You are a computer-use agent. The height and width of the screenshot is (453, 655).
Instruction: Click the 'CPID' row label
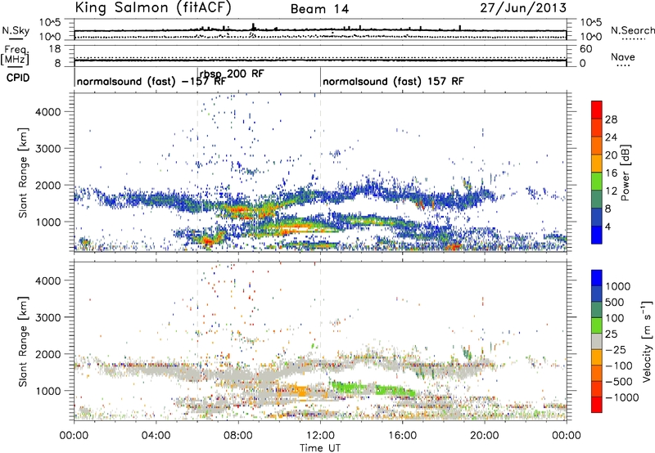click(x=18, y=78)
